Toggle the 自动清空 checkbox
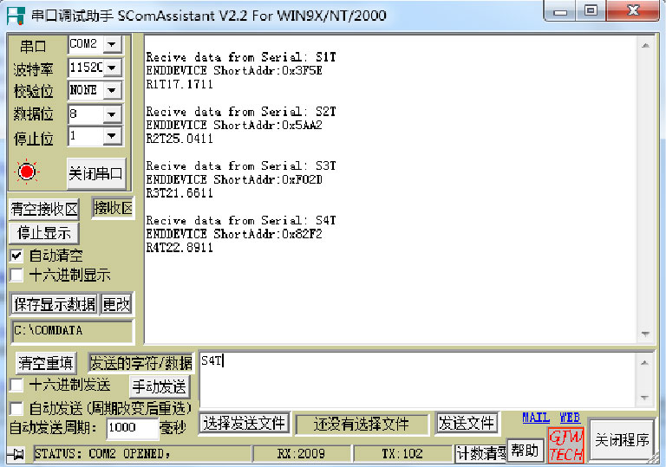666x467 pixels. 16,256
